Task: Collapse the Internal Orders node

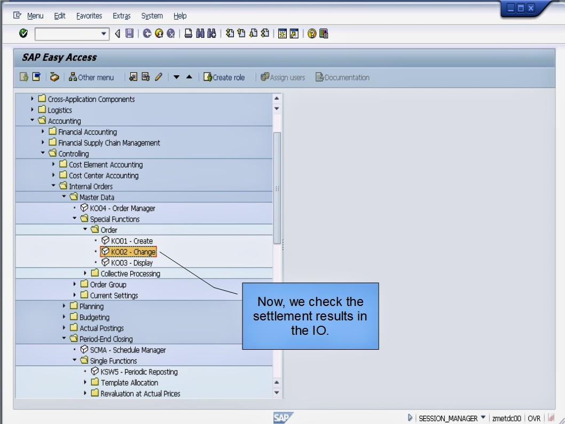Action: click(x=53, y=185)
